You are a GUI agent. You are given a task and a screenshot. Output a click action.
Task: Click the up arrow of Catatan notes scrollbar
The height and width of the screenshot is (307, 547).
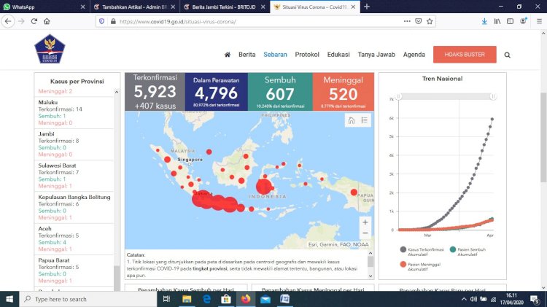pyautogui.click(x=371, y=253)
